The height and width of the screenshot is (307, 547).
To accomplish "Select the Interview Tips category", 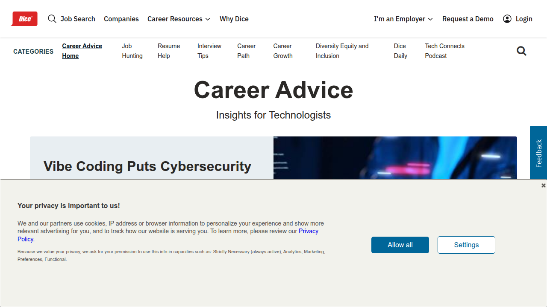I will [x=209, y=51].
